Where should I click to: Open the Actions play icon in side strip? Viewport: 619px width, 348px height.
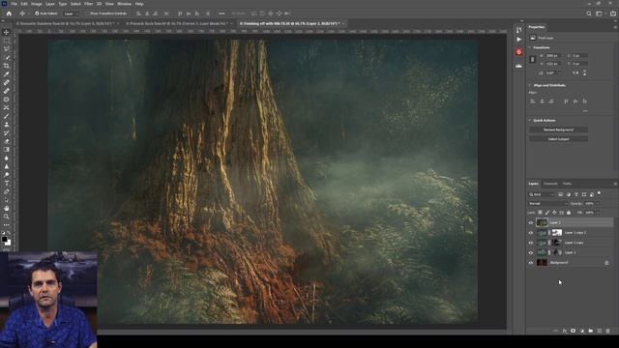pyautogui.click(x=518, y=40)
